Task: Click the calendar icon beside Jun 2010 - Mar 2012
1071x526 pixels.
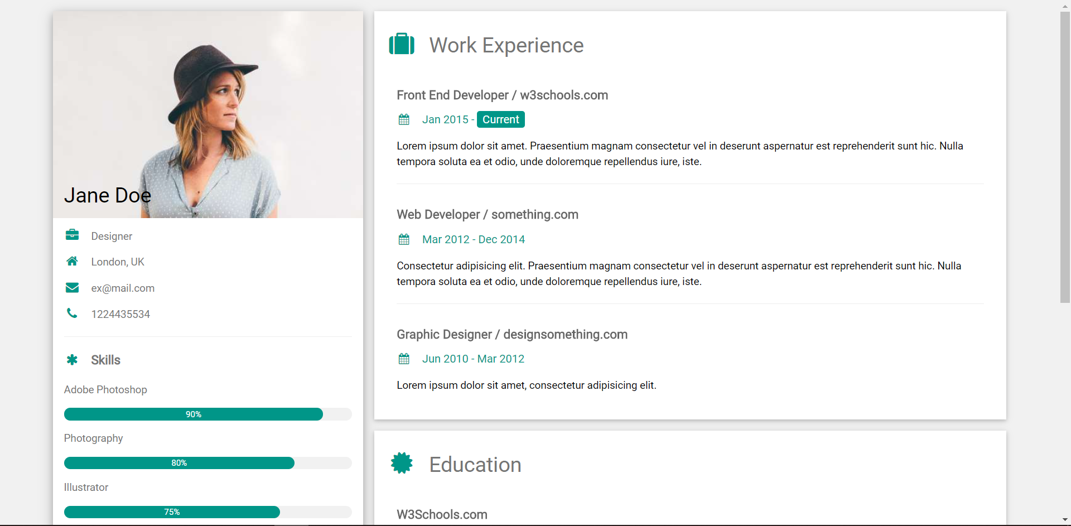Action: (x=404, y=359)
